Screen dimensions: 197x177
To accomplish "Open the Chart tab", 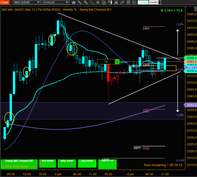I will 4,2.
